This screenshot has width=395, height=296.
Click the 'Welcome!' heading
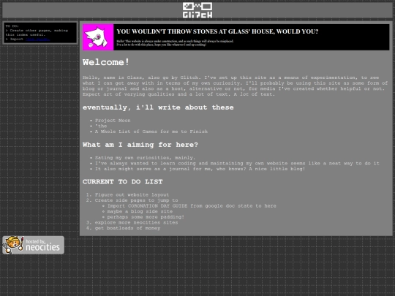106,62
